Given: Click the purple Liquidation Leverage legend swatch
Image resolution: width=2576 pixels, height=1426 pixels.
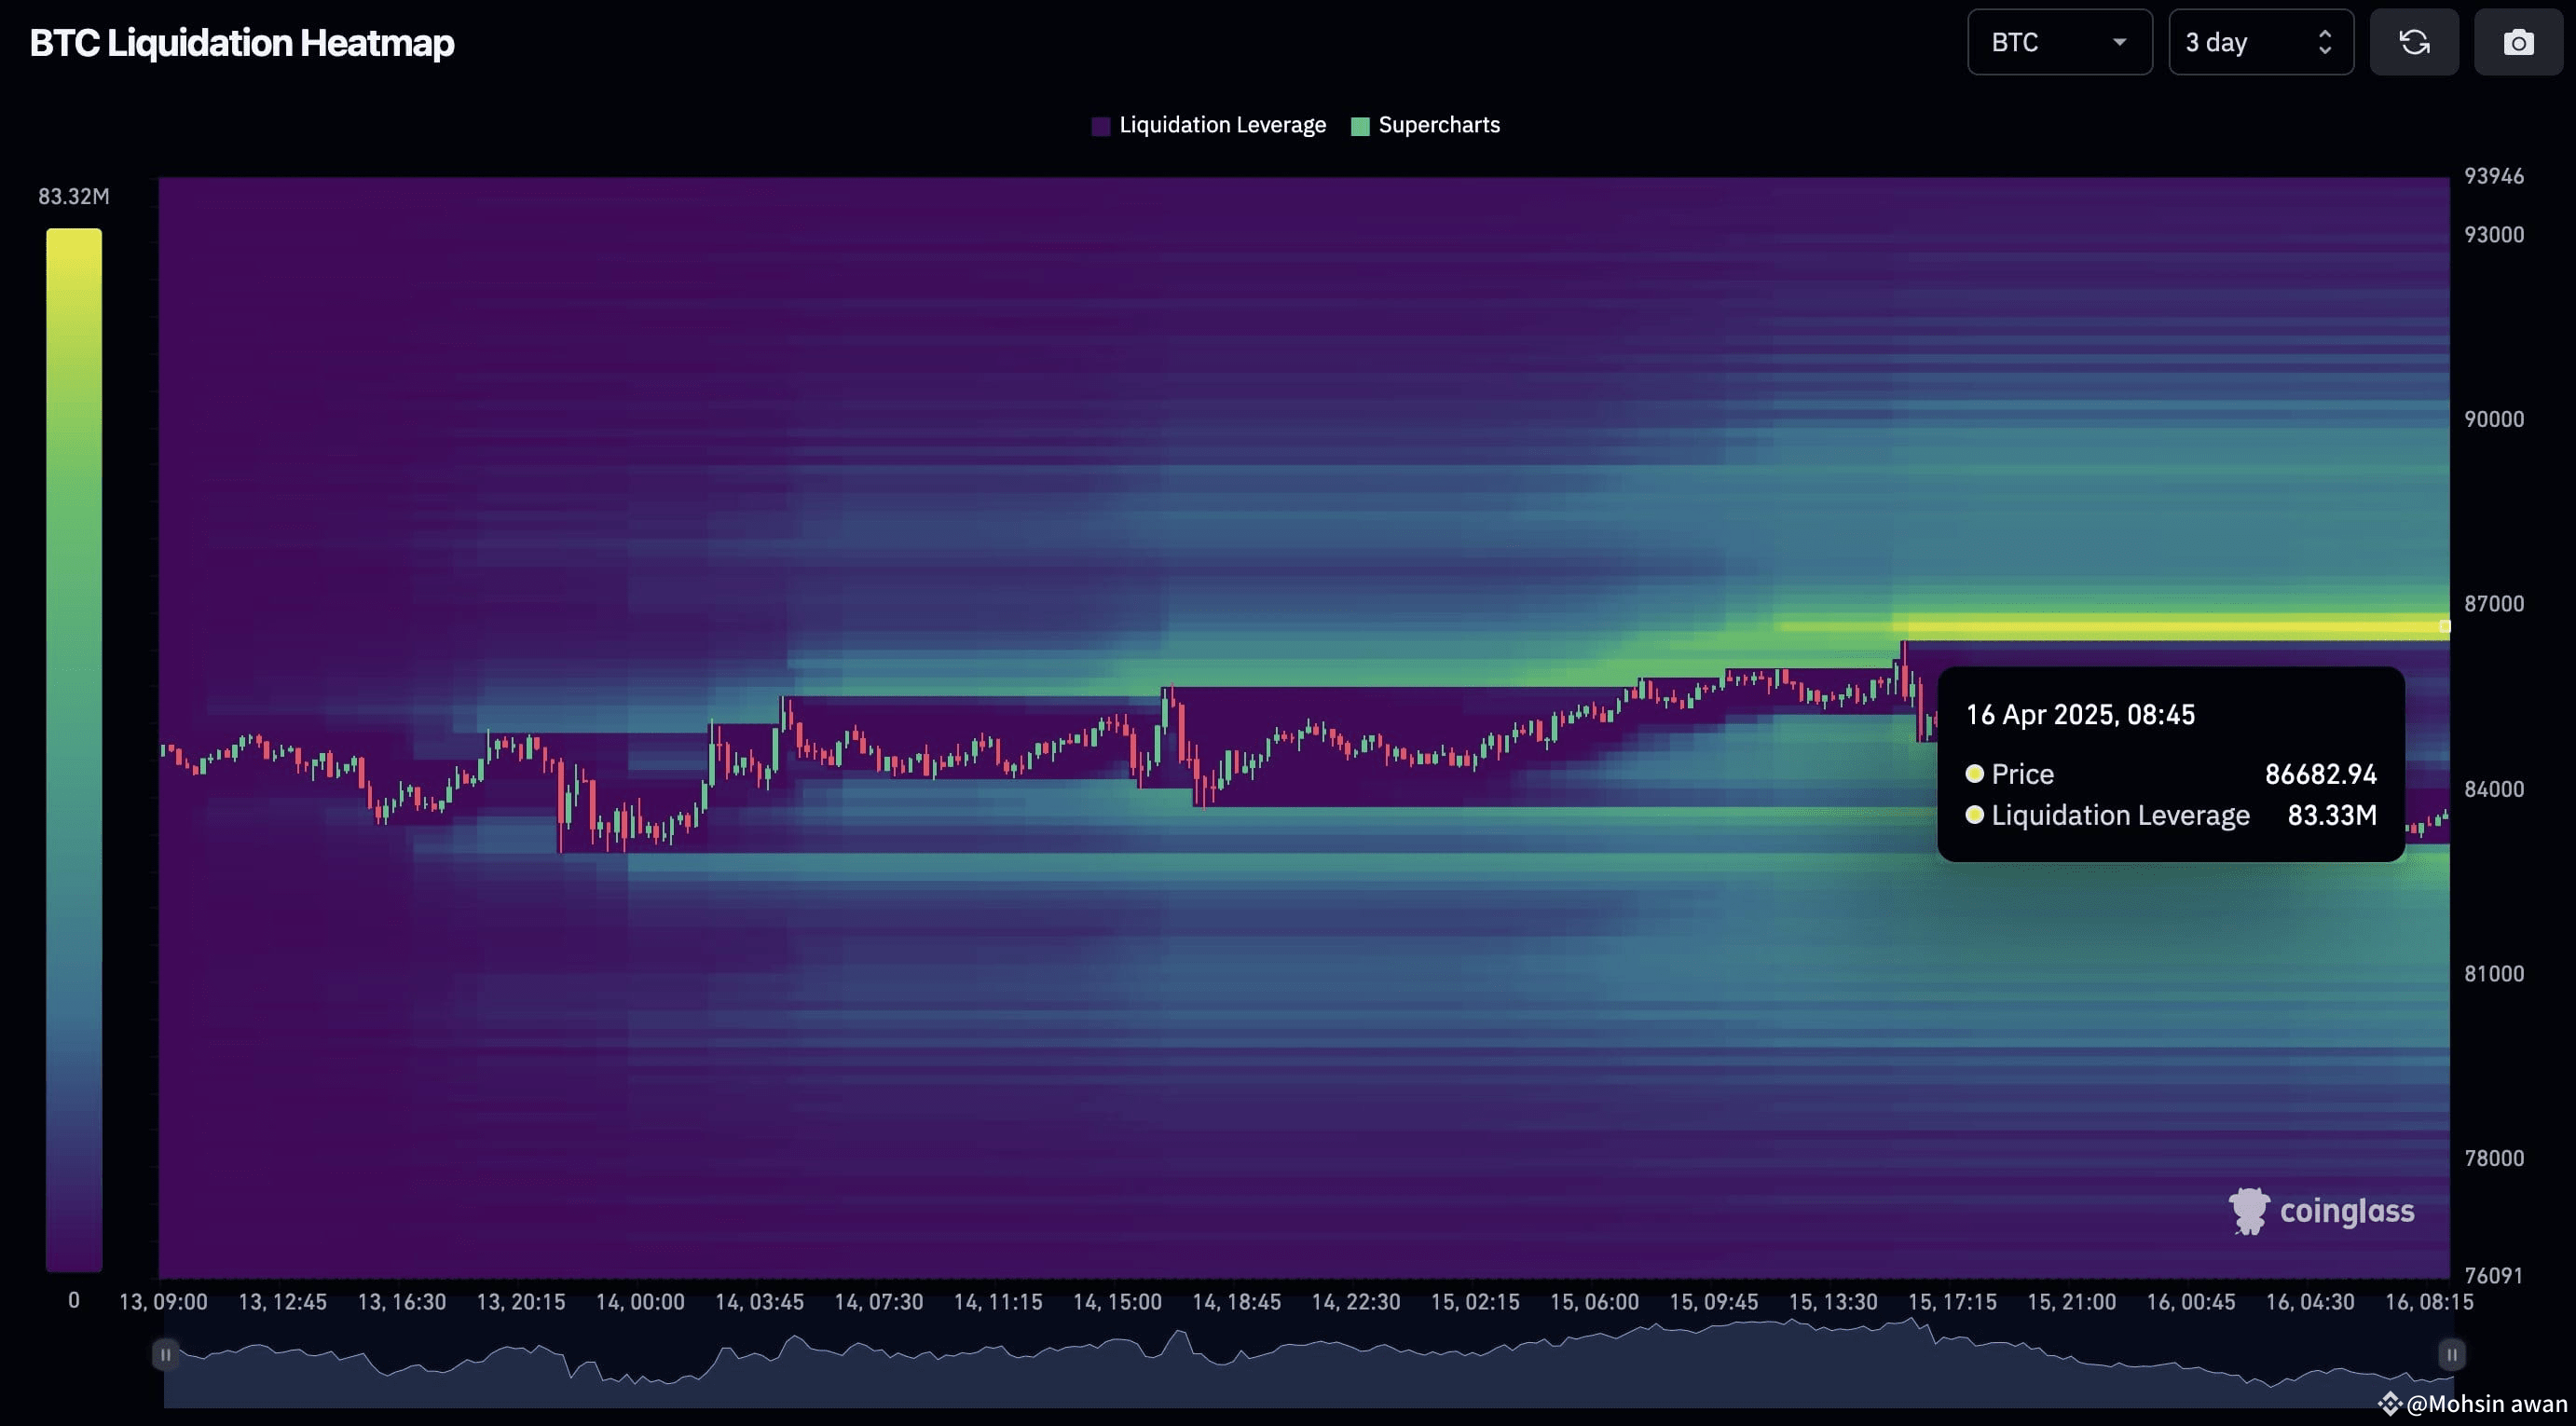Looking at the screenshot, I should 1101,126.
